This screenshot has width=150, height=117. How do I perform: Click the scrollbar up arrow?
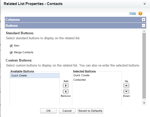pyautogui.click(x=144, y=31)
